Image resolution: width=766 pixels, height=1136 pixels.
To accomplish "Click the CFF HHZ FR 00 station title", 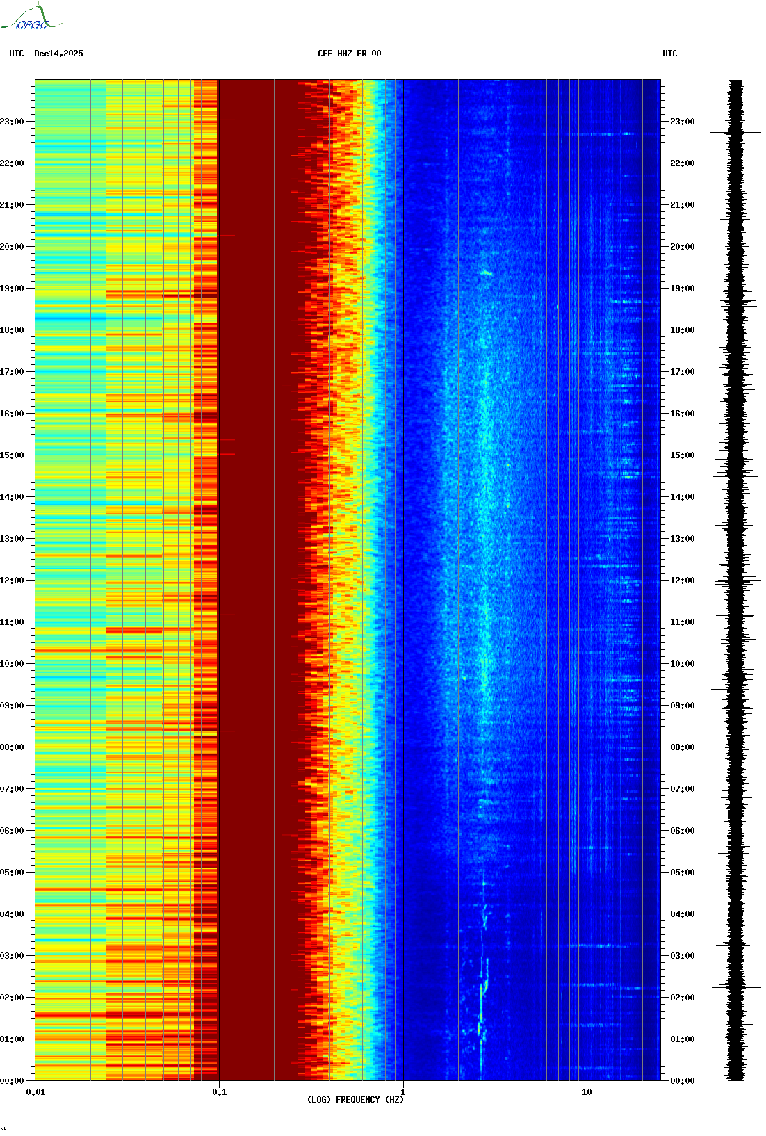I will coord(349,54).
